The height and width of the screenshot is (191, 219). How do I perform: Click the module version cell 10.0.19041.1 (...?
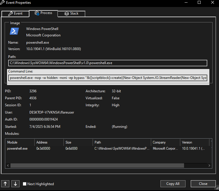pos(193,148)
